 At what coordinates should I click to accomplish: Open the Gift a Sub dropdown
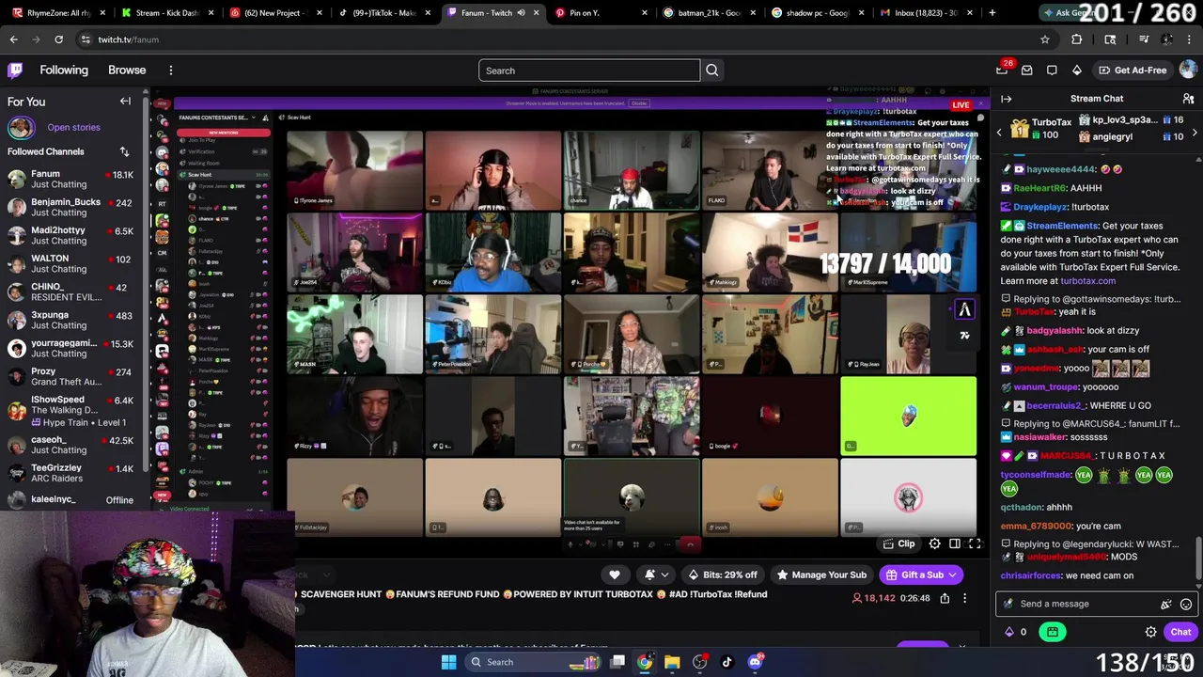coord(922,575)
